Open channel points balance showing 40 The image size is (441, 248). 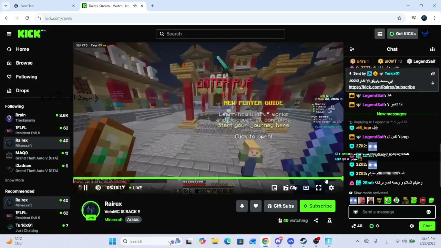coord(357,226)
